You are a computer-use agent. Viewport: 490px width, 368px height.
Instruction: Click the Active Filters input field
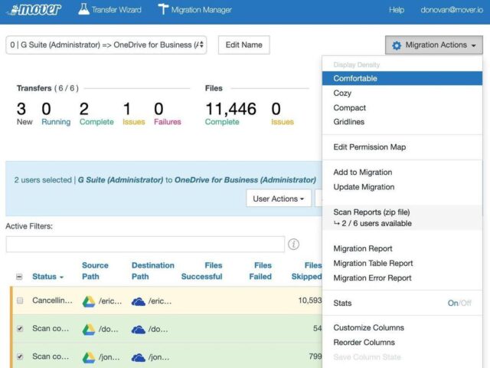[x=145, y=244]
